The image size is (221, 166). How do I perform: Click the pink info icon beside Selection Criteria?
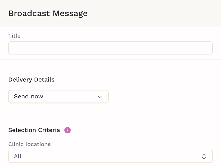(x=68, y=130)
